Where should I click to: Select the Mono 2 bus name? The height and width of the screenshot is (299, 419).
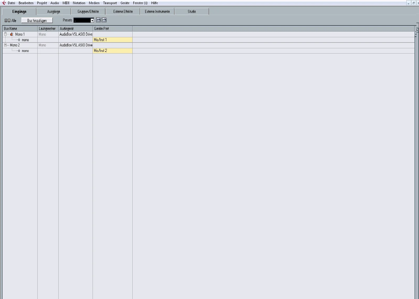click(15, 45)
